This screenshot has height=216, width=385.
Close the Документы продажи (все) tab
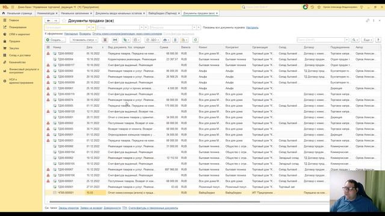pyautogui.click(x=217, y=13)
